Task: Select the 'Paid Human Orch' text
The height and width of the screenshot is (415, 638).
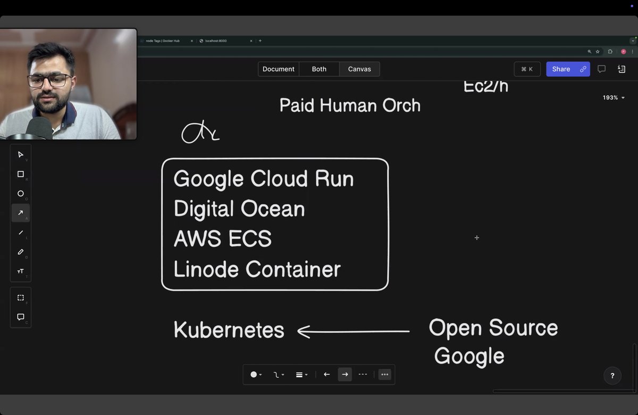Action: (x=350, y=105)
